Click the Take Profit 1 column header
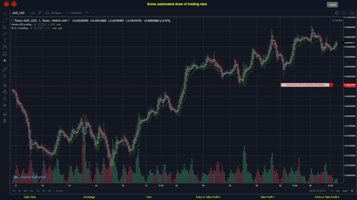 click(x=268, y=197)
